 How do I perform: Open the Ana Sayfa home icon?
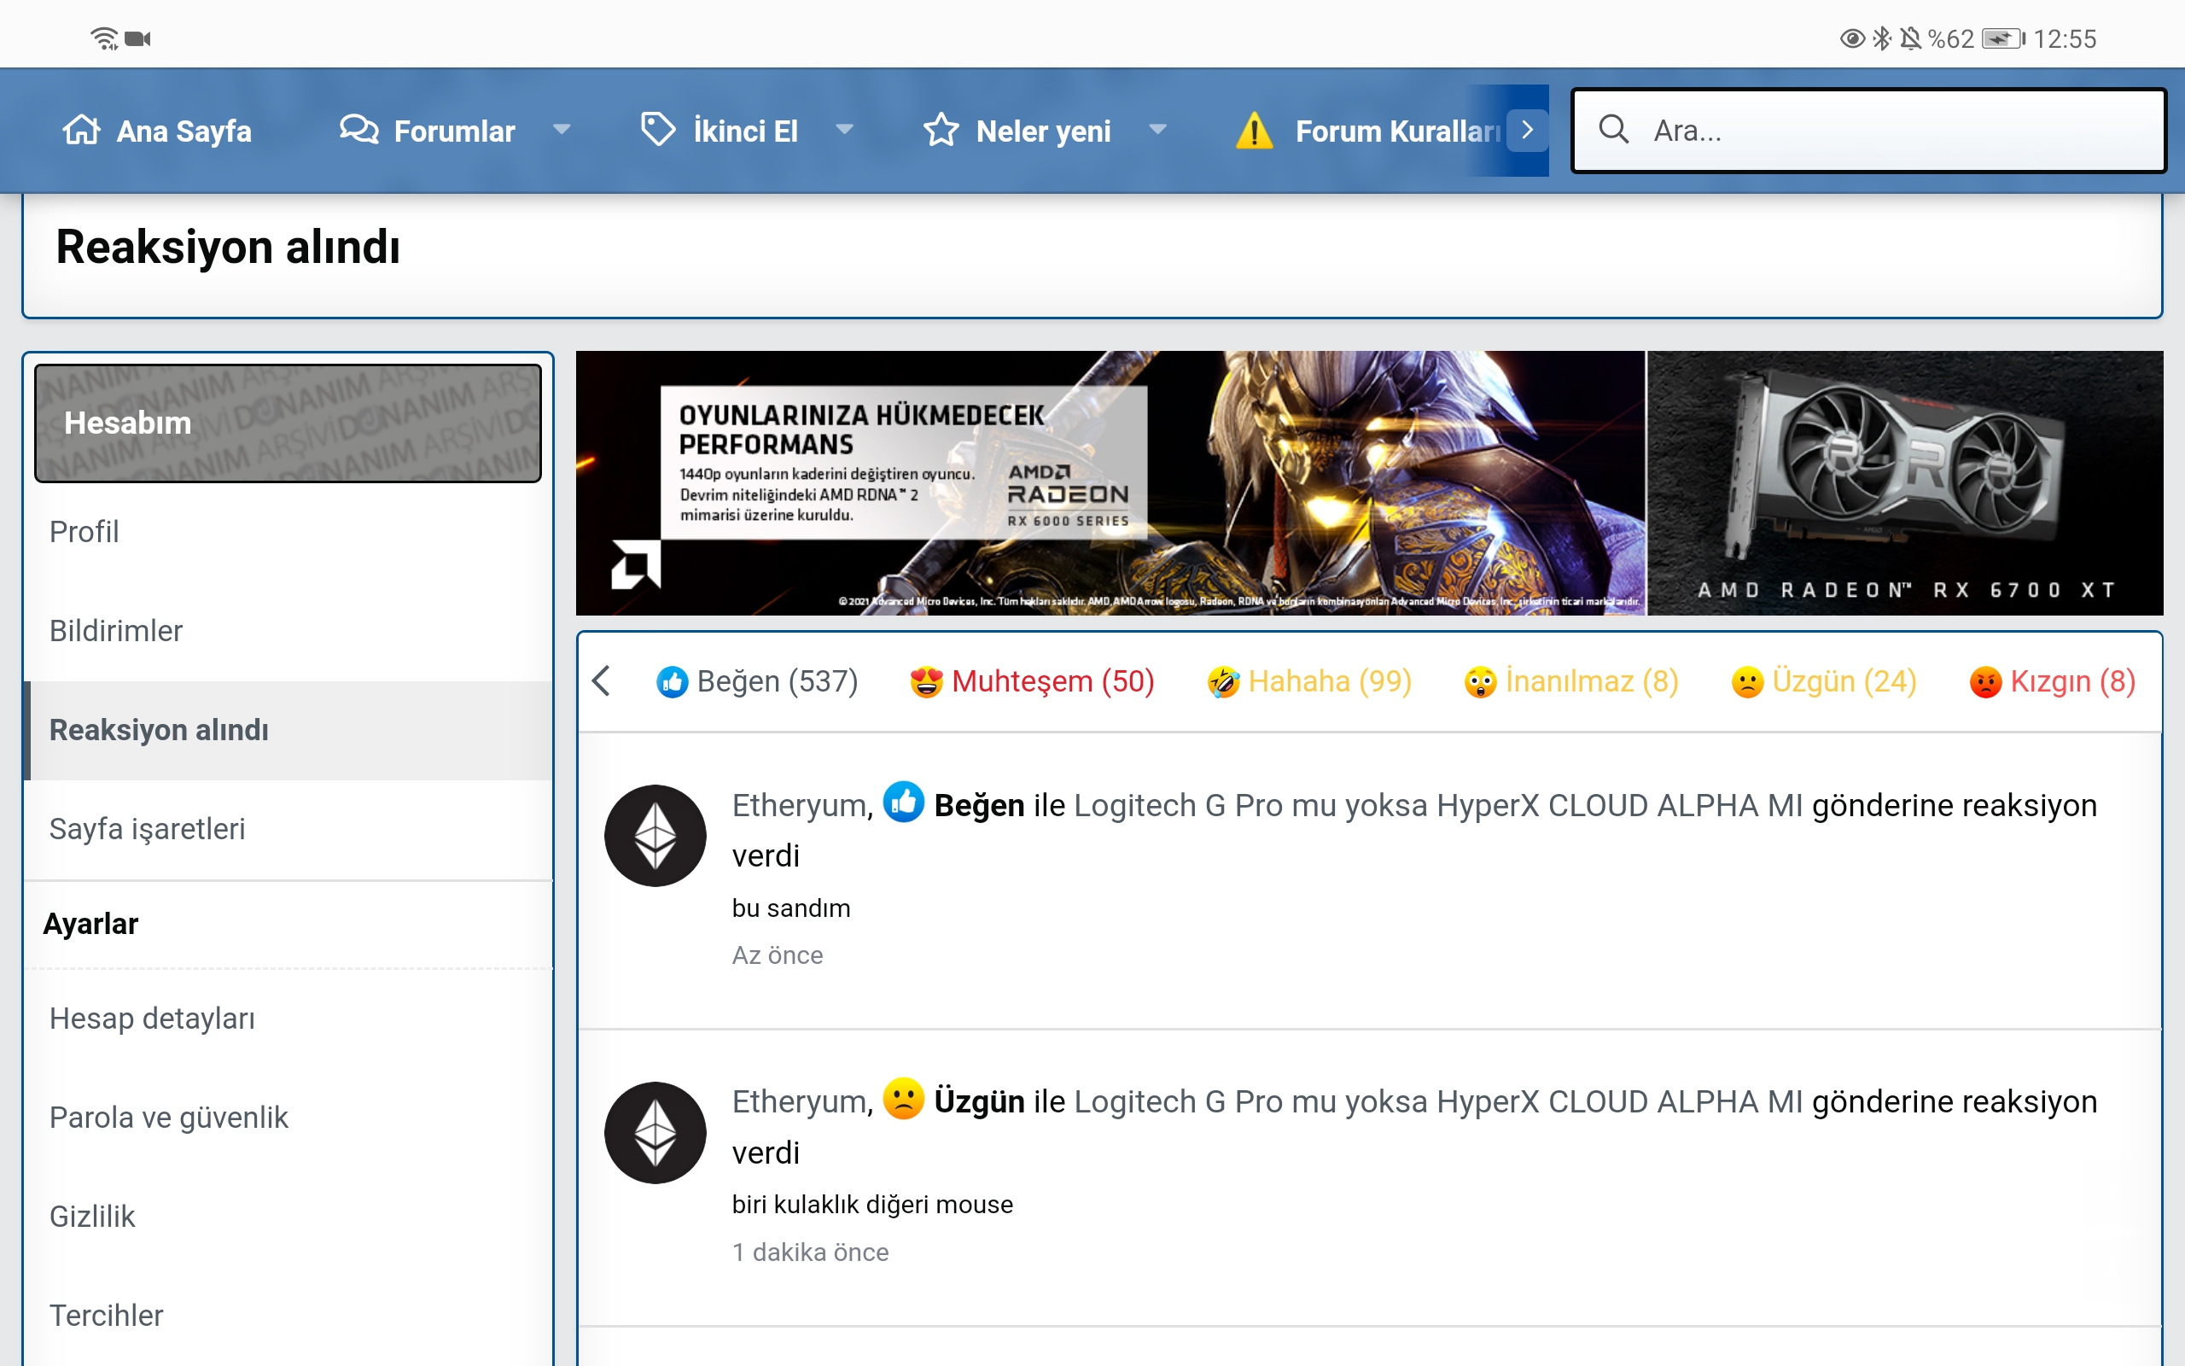coord(81,130)
